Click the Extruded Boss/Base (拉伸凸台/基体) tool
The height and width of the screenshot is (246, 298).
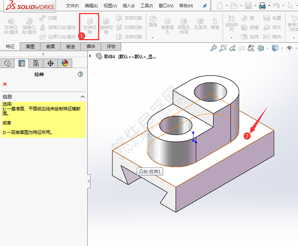coord(11,26)
